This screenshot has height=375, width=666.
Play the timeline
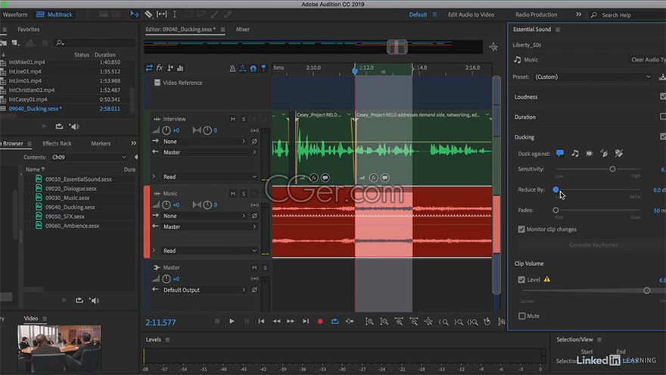[232, 321]
